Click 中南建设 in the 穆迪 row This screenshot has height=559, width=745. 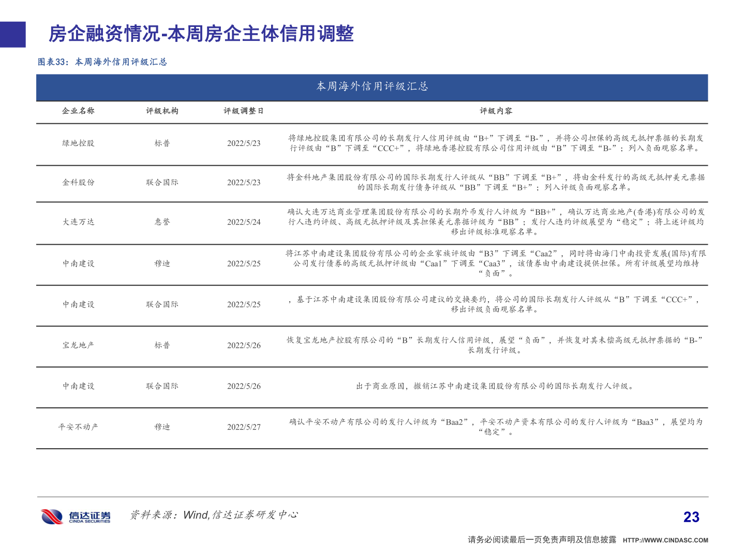click(78, 263)
